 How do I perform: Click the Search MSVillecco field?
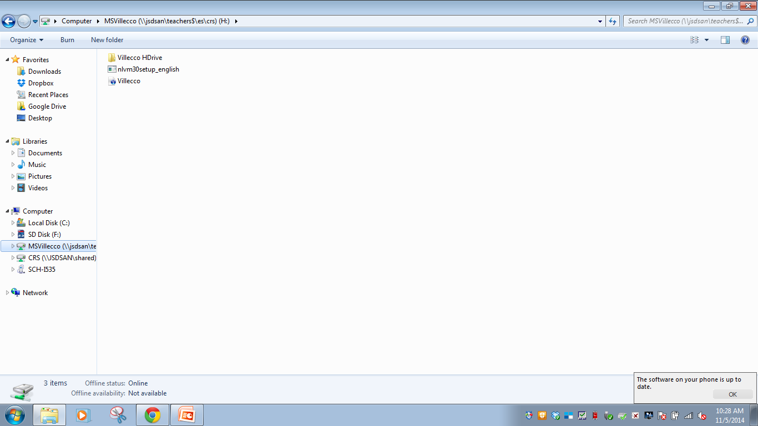click(685, 21)
